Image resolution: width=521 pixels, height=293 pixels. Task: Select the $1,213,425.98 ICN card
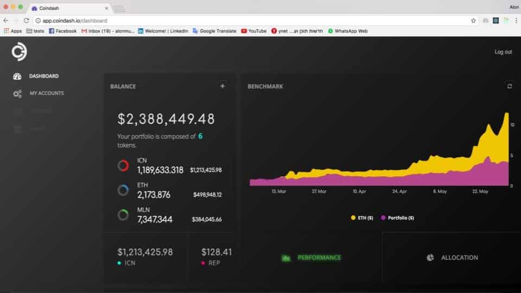tap(145, 257)
